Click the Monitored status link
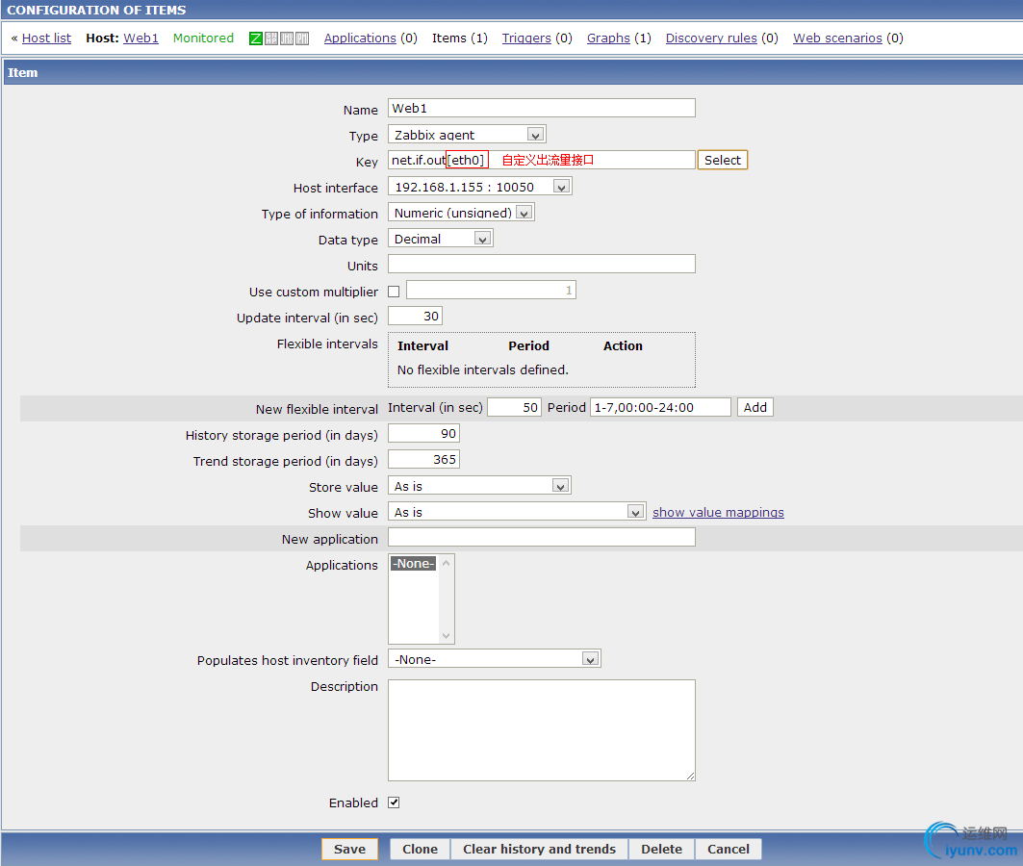The height and width of the screenshot is (866, 1023). pos(203,38)
